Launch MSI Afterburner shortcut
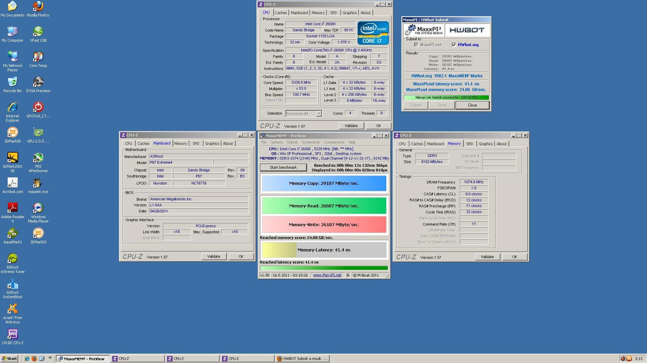 click(38, 162)
